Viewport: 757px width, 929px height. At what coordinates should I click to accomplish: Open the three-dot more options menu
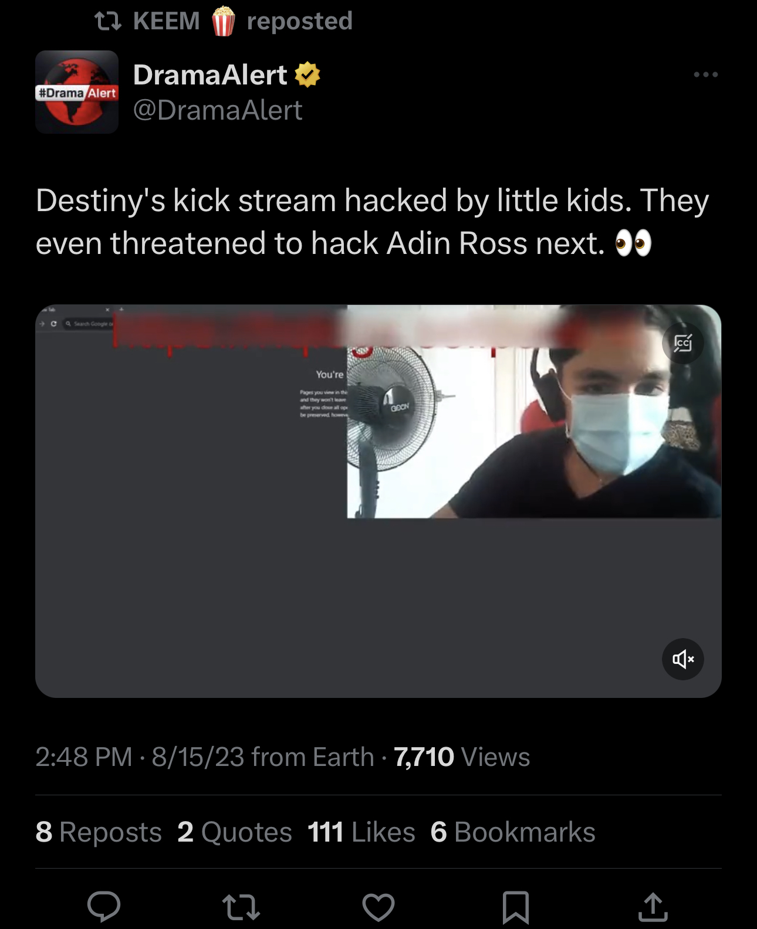click(705, 74)
